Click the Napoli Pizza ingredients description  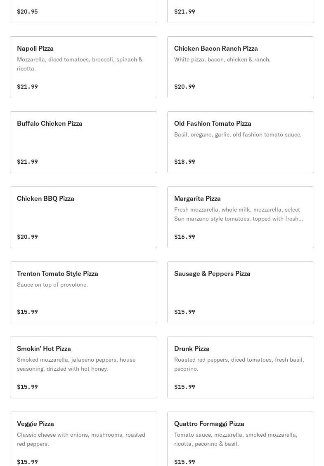click(x=80, y=64)
